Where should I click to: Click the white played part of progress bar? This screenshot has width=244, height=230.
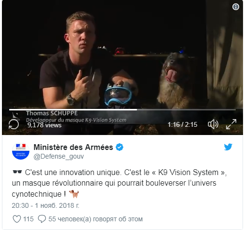click(x=73, y=109)
